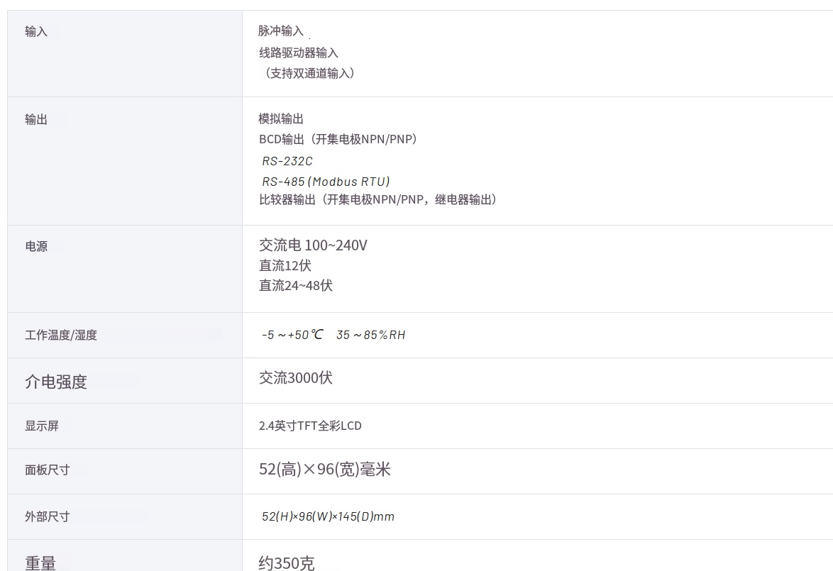
Task: Click the 直流24~48伏 power option
Action: point(295,286)
